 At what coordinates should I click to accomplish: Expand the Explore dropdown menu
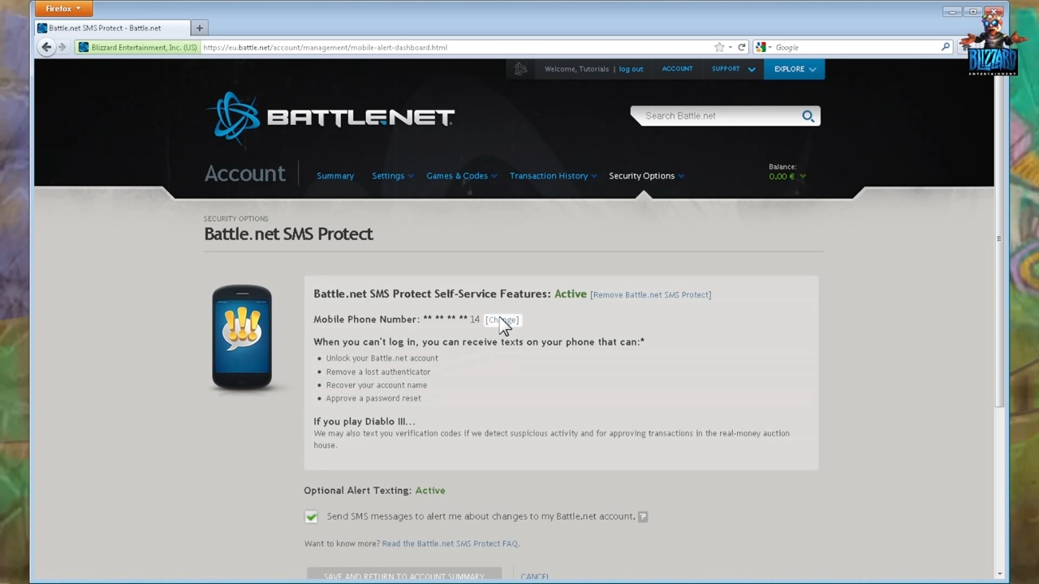(795, 69)
